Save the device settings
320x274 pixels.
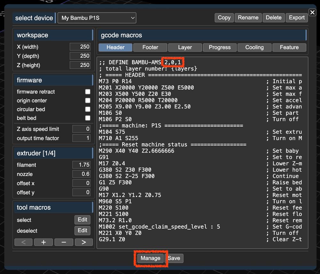click(174, 258)
